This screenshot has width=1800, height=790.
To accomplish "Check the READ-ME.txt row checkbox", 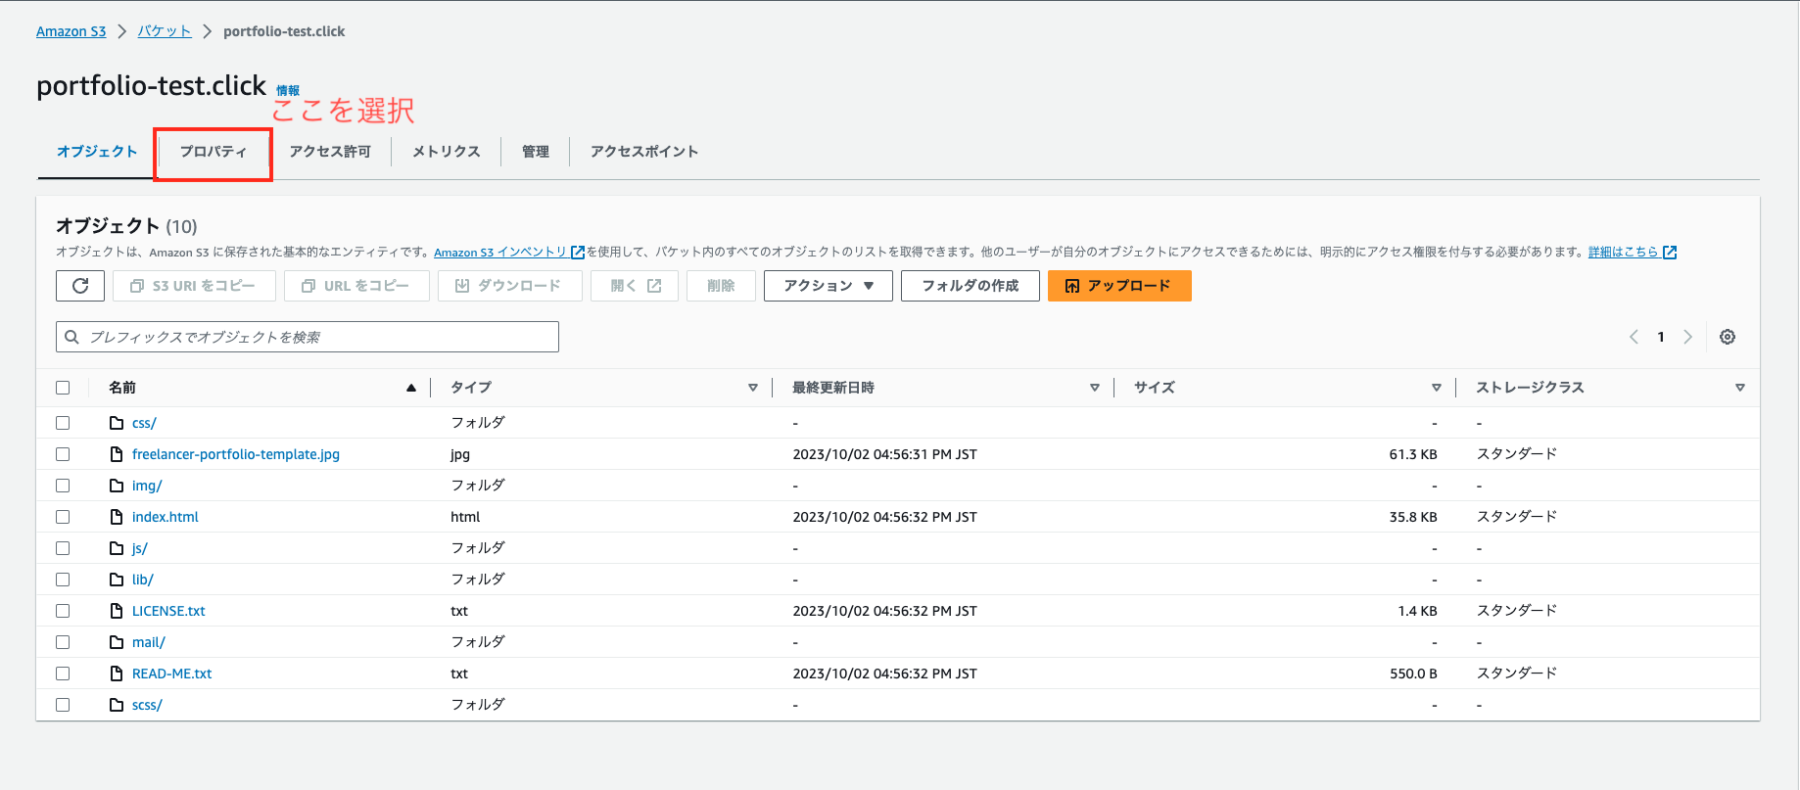I will [63, 674].
